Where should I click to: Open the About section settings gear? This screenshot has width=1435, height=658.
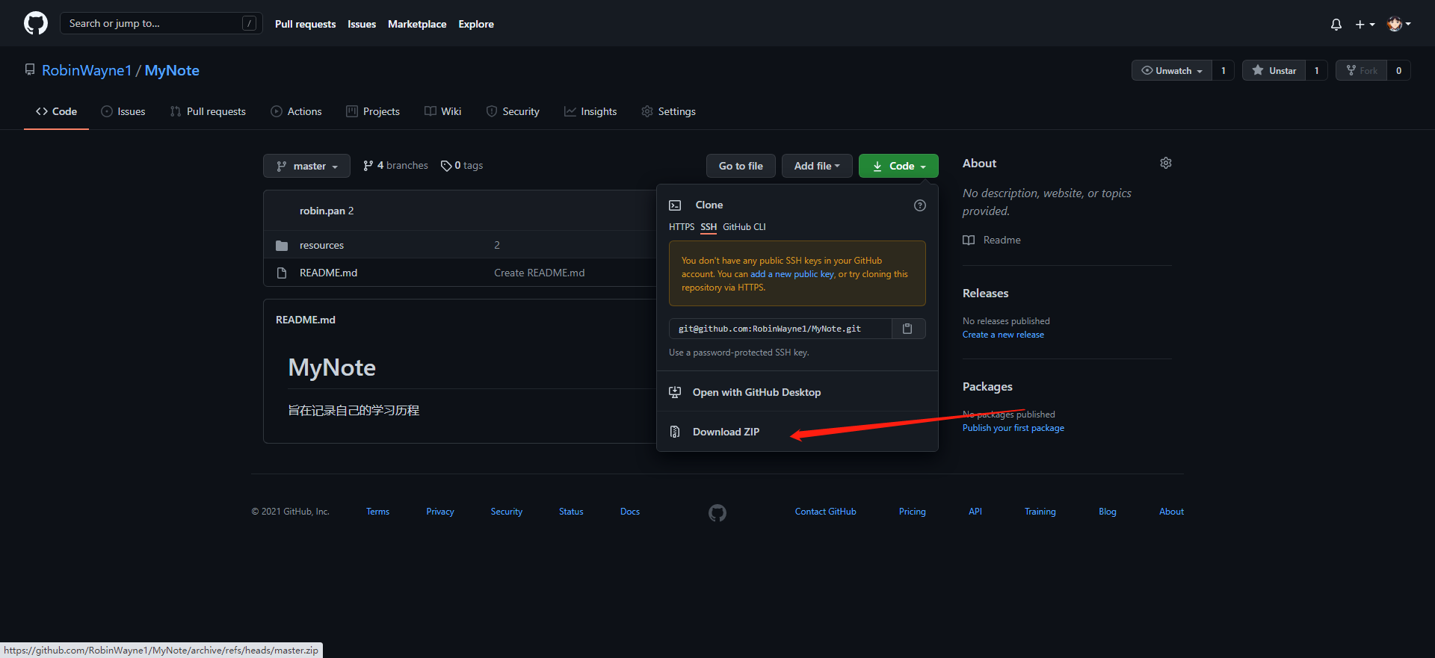[x=1166, y=163]
